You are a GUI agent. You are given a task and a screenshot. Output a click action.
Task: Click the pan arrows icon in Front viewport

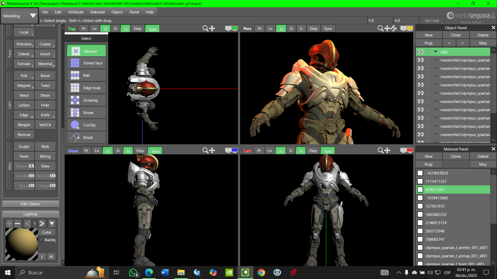pyautogui.click(x=212, y=150)
